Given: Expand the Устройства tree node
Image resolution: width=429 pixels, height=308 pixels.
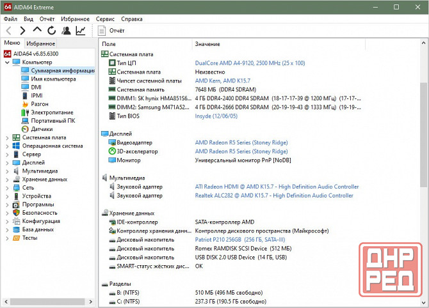Looking at the screenshot, I should pos(8,197).
